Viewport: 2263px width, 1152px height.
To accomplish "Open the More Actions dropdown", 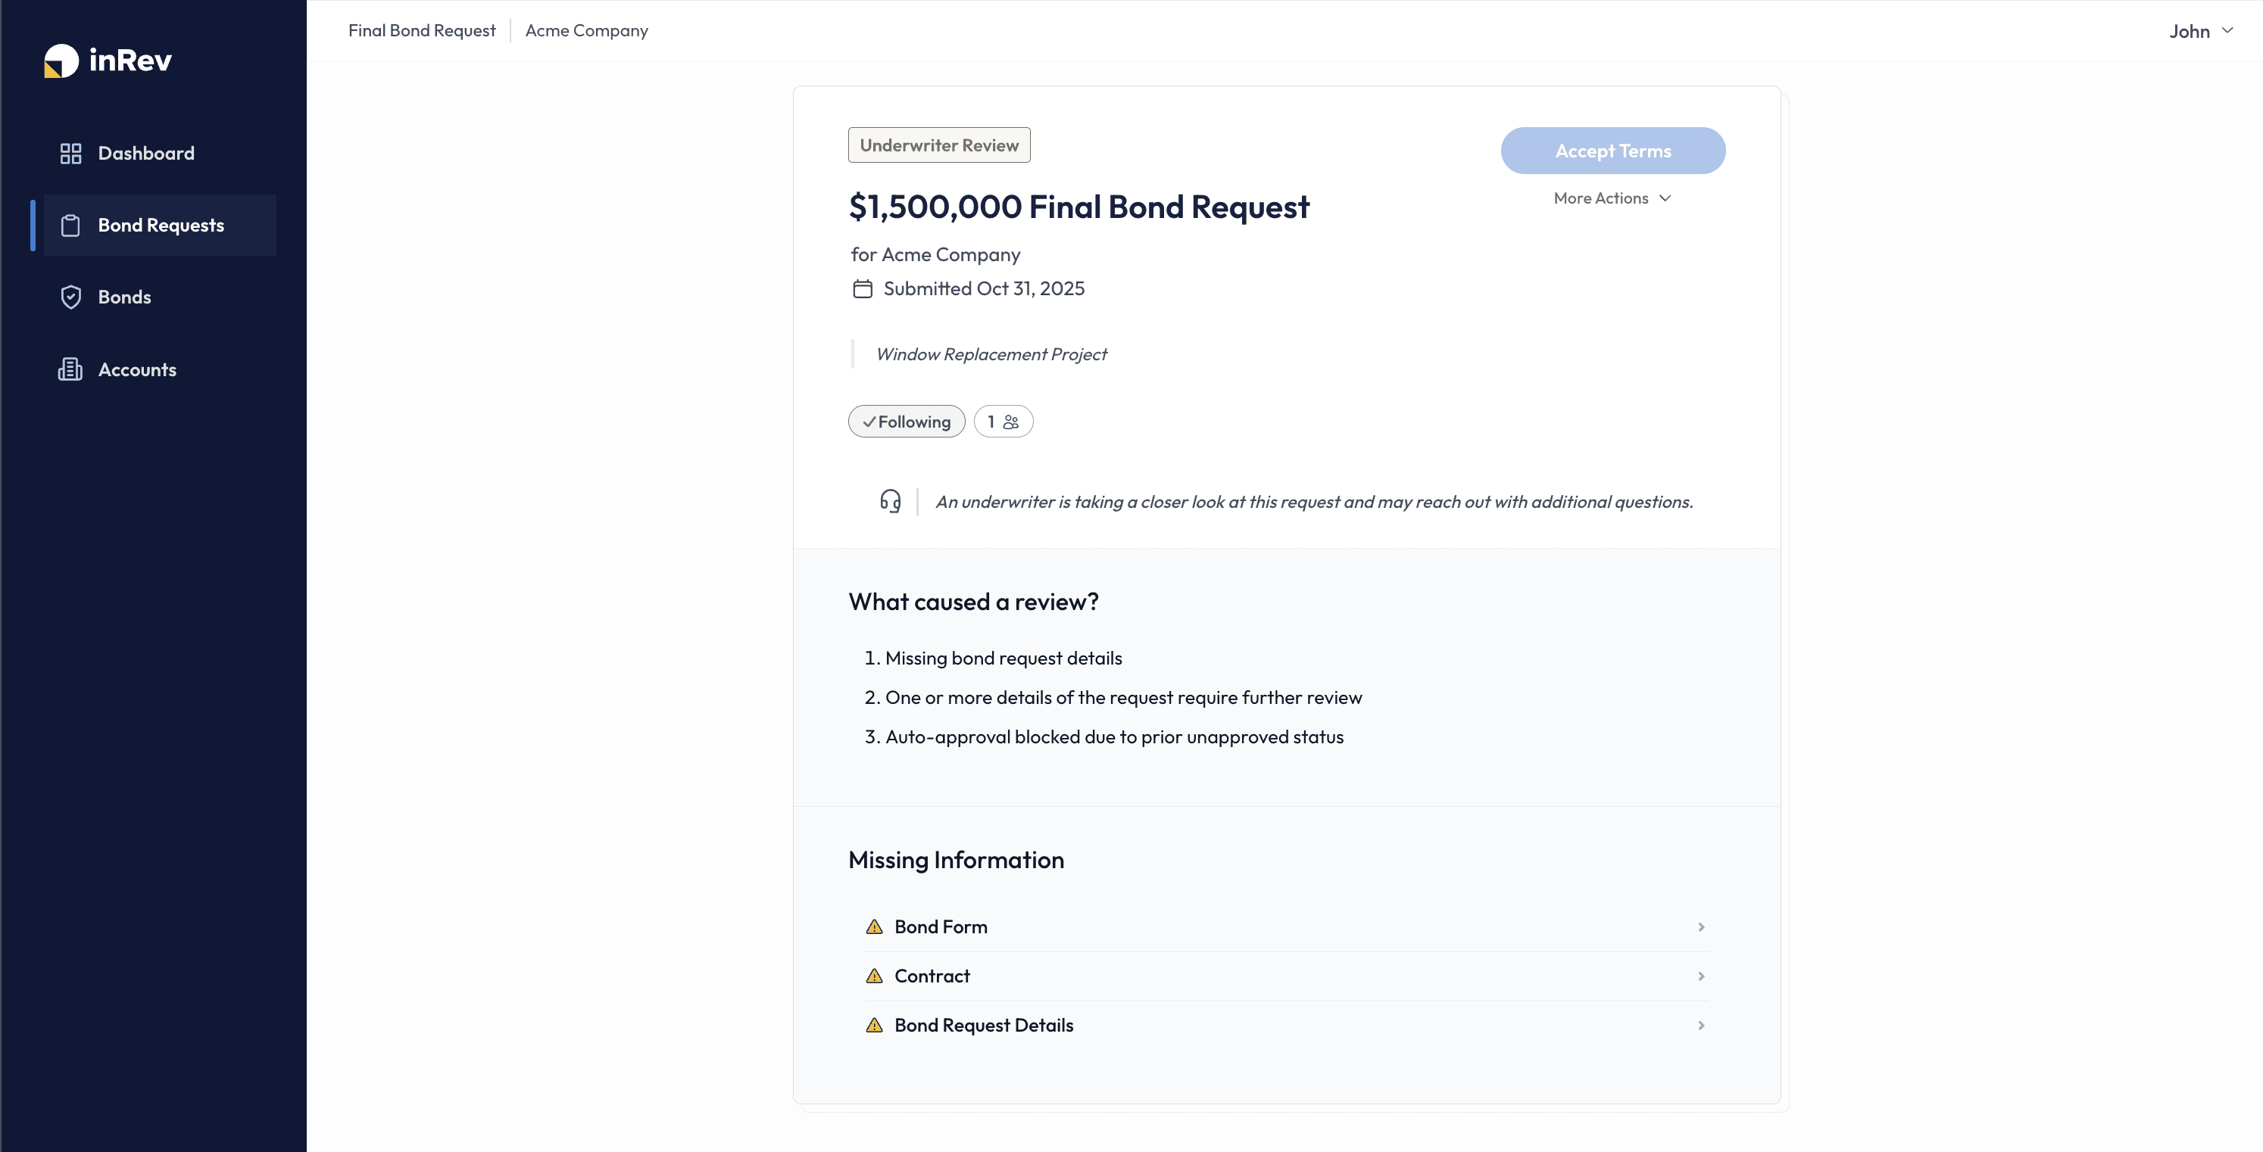I will click(x=1611, y=198).
